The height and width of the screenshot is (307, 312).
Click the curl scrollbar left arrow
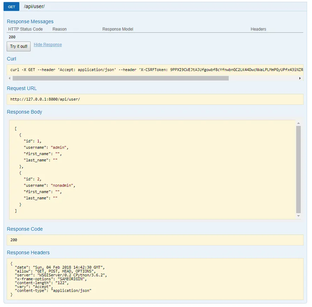(9, 78)
